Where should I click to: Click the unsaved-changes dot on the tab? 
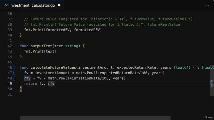pyautogui.click(x=59, y=5)
